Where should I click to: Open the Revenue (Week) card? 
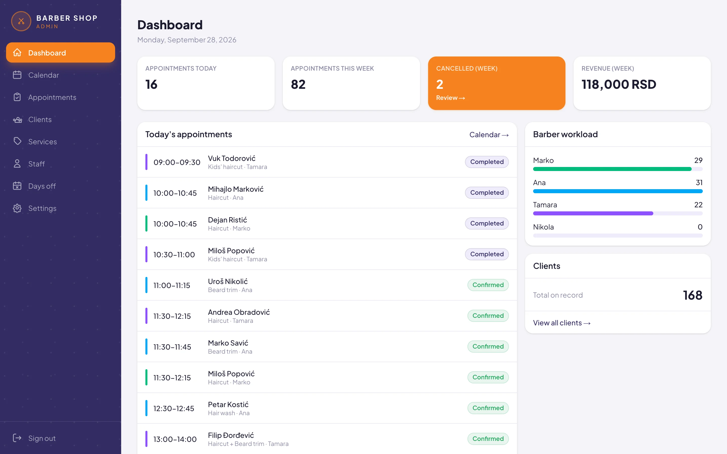point(642,83)
